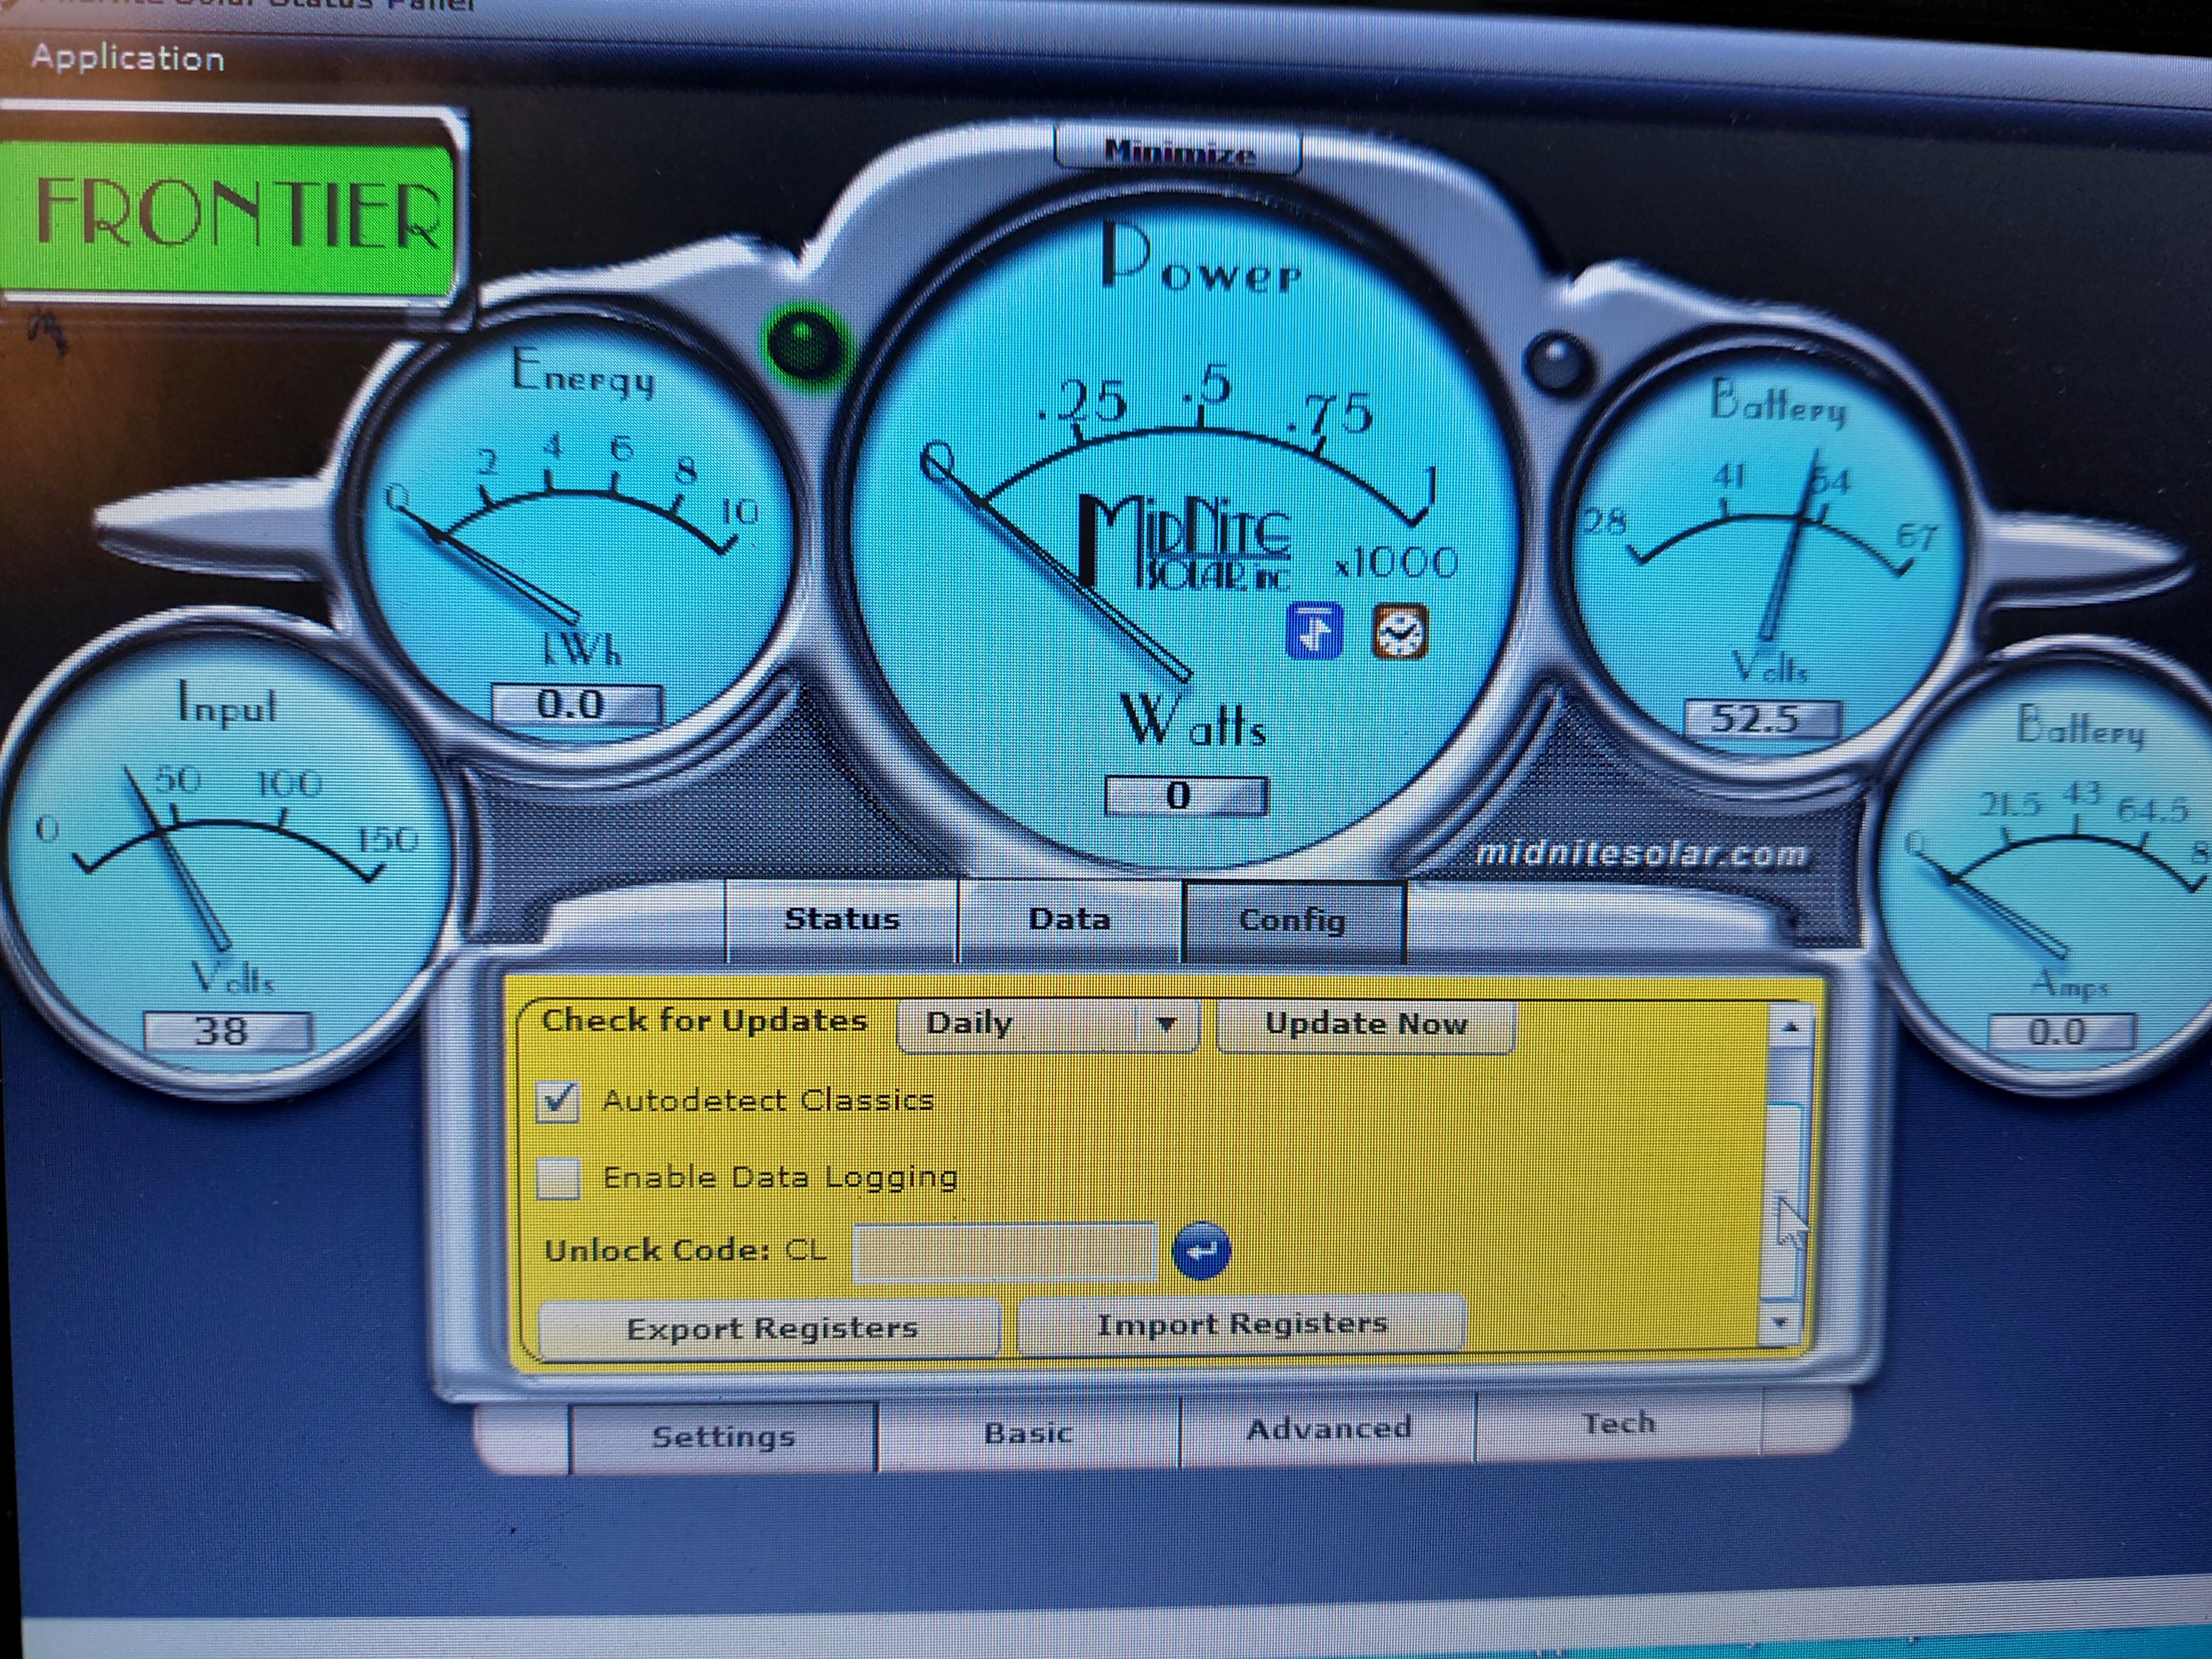The width and height of the screenshot is (2212, 1659).
Task: Enable Data Logging checkbox
Action: click(x=557, y=1178)
